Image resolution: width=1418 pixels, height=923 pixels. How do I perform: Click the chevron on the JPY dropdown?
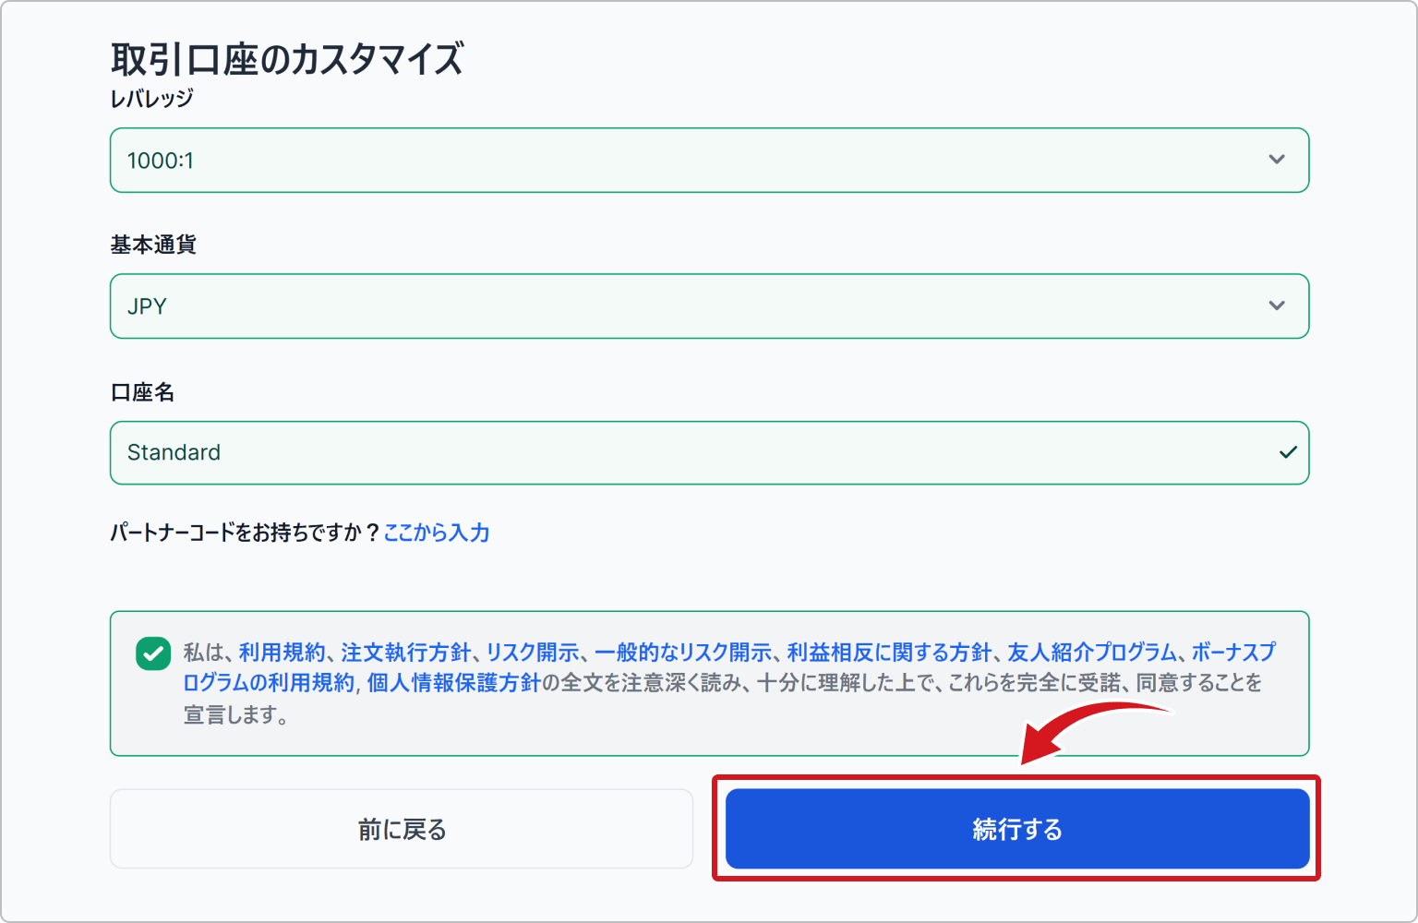click(1277, 306)
